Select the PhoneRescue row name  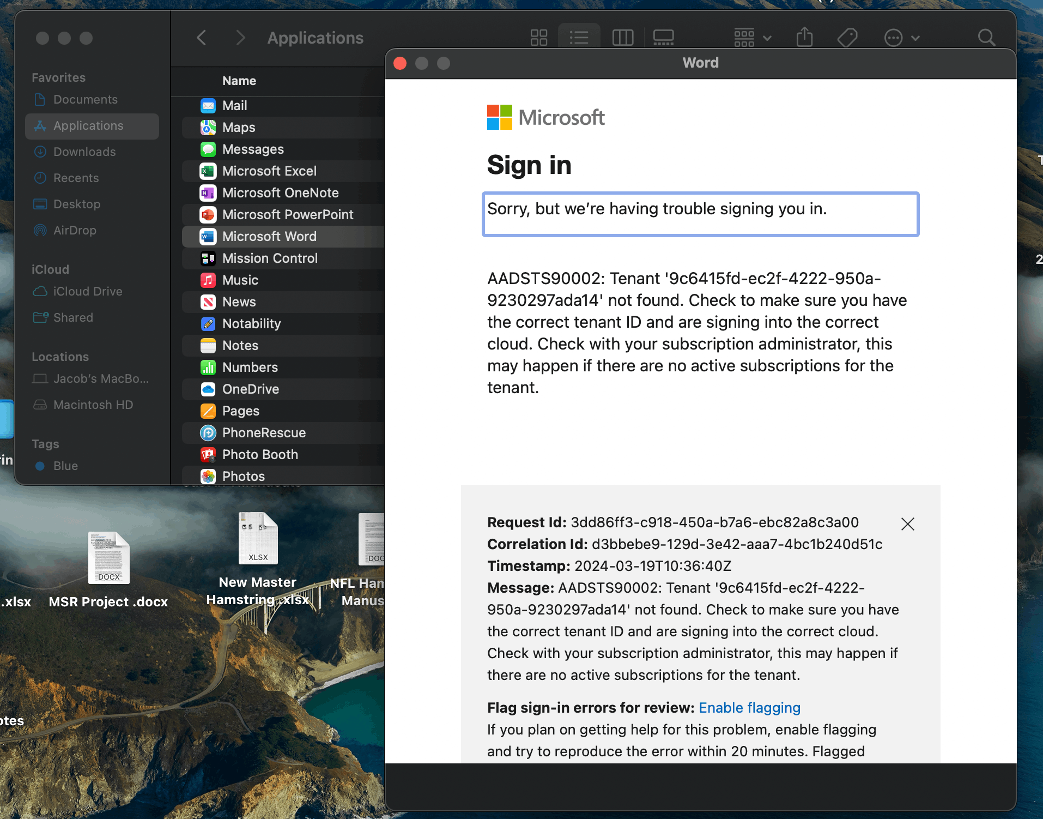coord(264,433)
